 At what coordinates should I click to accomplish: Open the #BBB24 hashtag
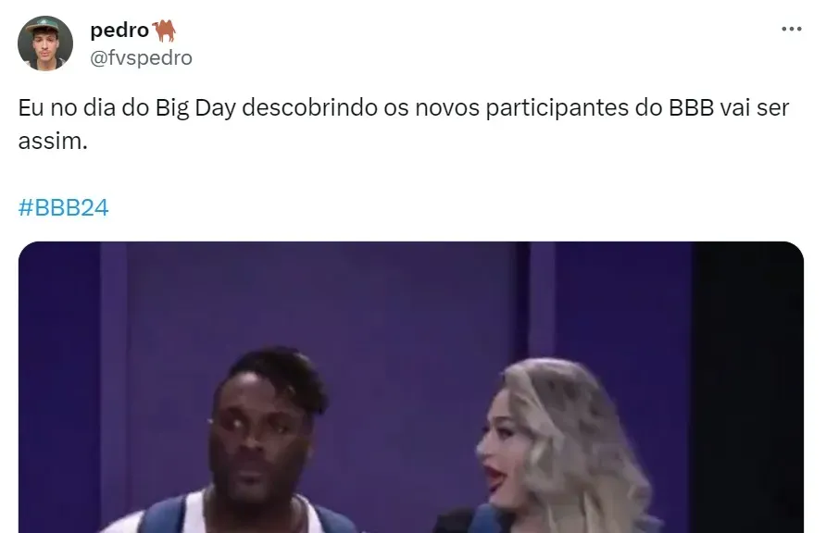coord(63,208)
